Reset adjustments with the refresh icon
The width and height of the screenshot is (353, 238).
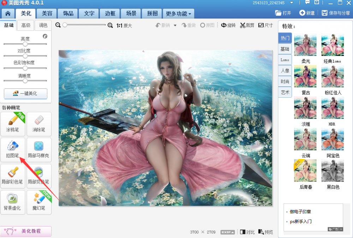(x=45, y=36)
